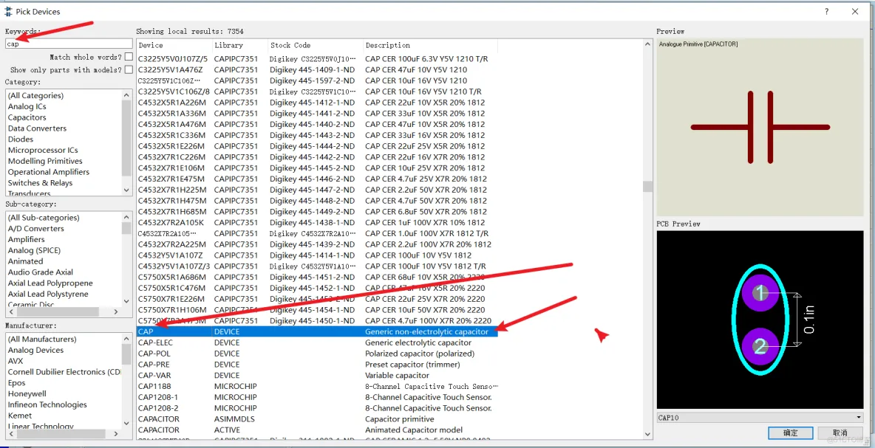The height and width of the screenshot is (448, 875).
Task: Select Honeywell manufacturer
Action: [x=27, y=393]
